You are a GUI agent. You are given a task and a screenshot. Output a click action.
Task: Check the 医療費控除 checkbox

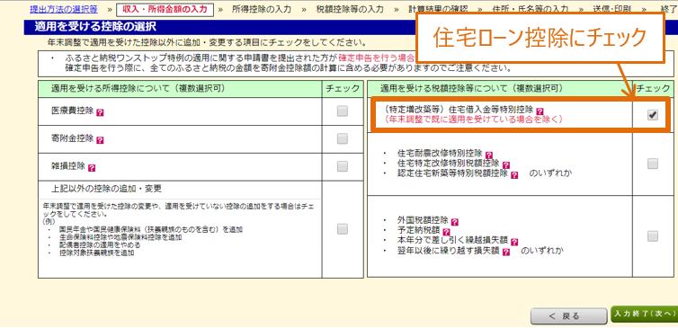coord(342,111)
